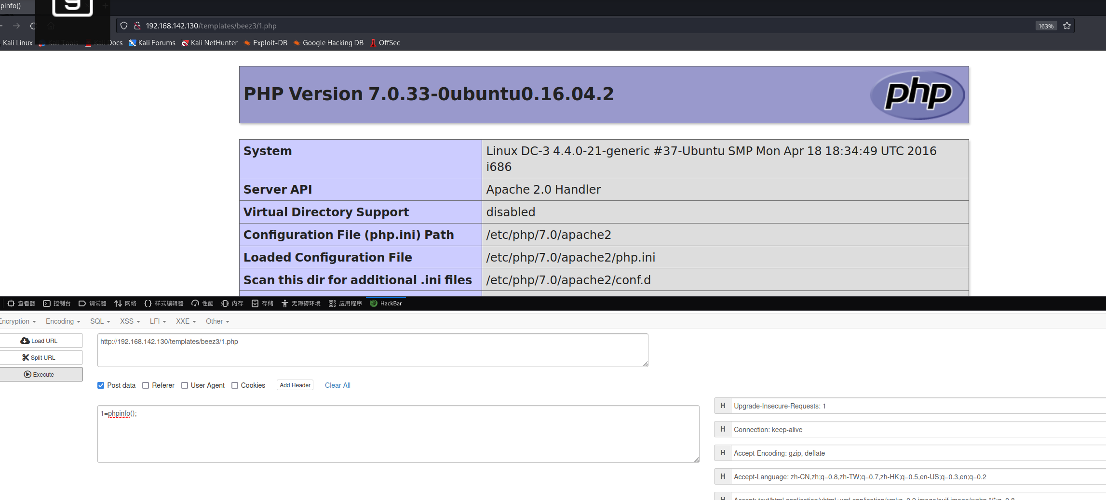The image size is (1106, 500).
Task: Click the 163% zoom level indicator
Action: pyautogui.click(x=1045, y=26)
